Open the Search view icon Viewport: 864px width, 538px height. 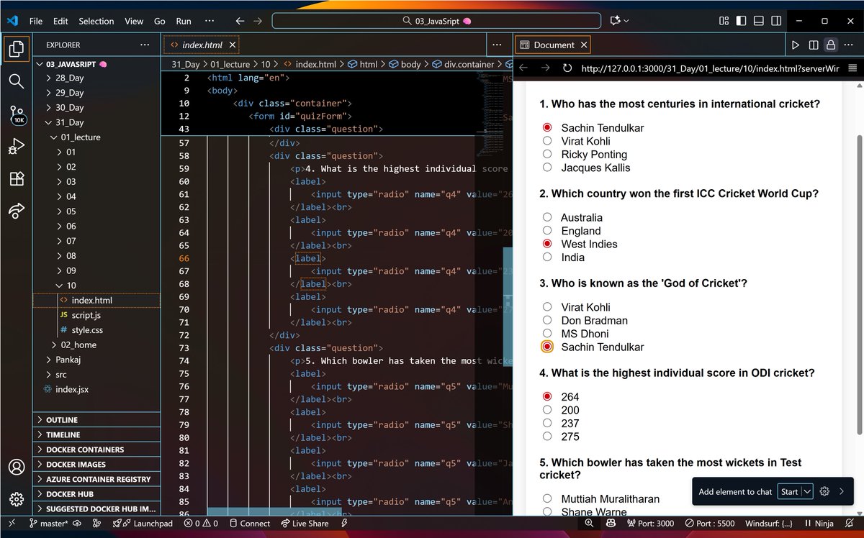pyautogui.click(x=16, y=81)
